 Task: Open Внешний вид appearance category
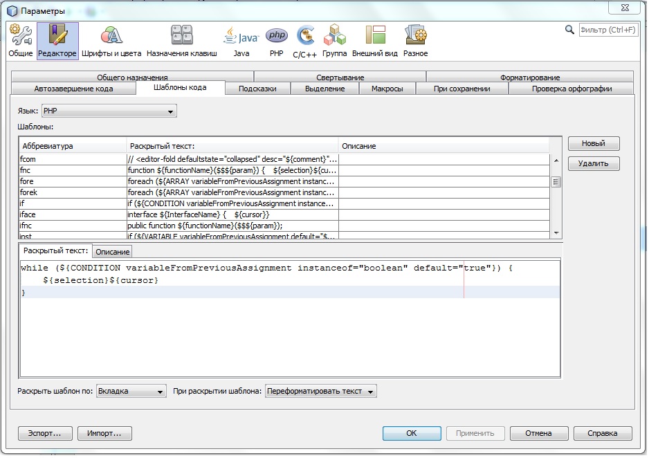pyautogui.click(x=374, y=41)
